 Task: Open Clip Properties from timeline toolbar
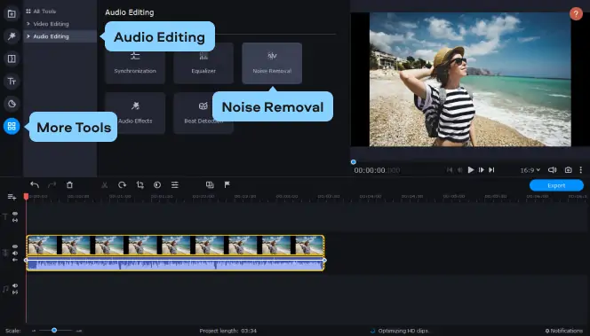click(x=175, y=184)
